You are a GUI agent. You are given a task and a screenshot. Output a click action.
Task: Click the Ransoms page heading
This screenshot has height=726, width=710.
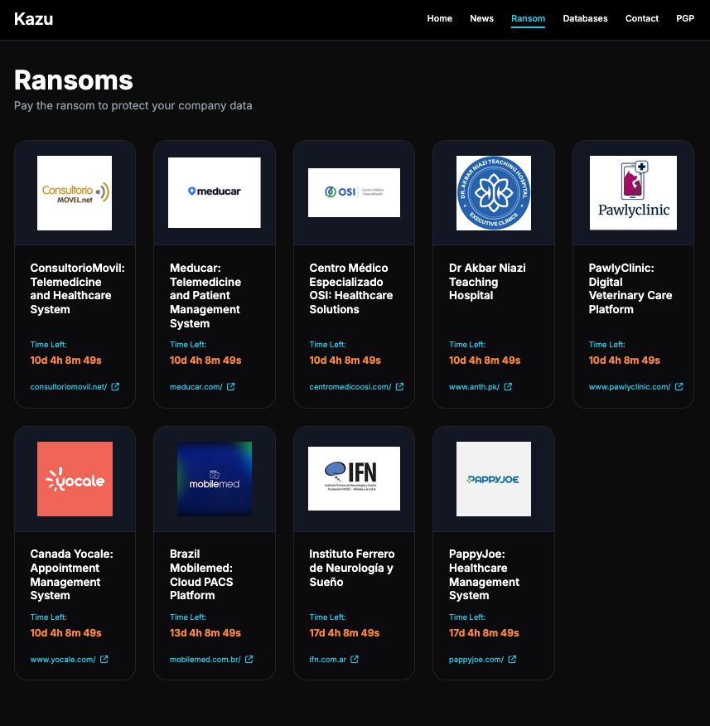click(x=74, y=80)
